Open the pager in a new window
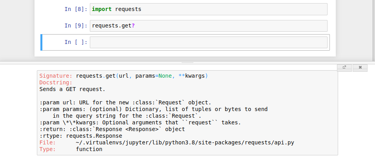This screenshot has width=375, height=164. coord(344,67)
